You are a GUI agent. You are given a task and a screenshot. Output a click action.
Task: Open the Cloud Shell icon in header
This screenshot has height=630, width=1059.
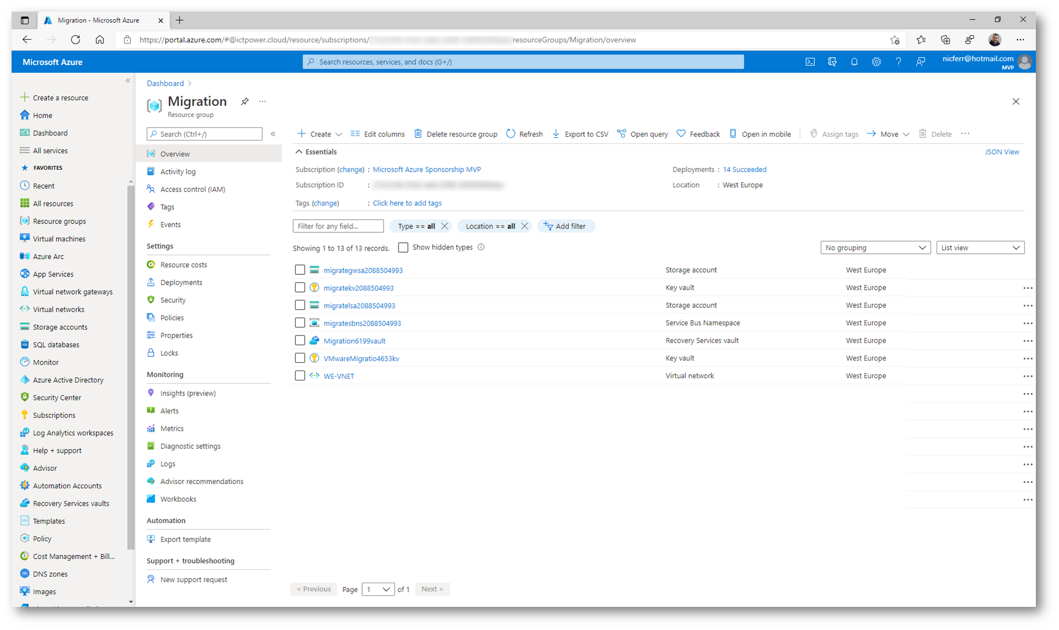tap(810, 62)
